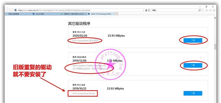The image size is (221, 103).
Task: Click the date 2019/10/22
Action: coord(79,89)
